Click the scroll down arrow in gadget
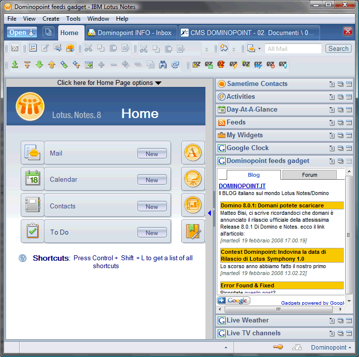 click(349, 301)
